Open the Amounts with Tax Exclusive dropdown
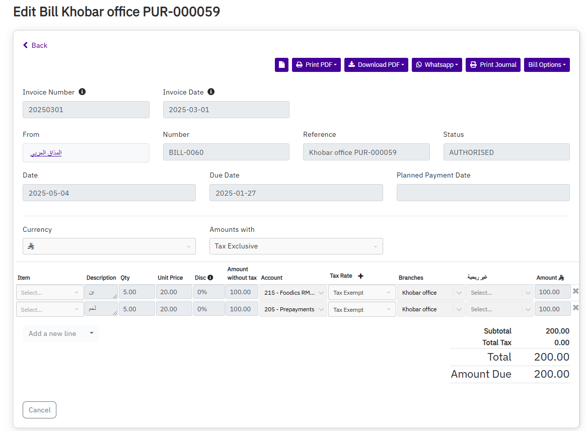Screen dimensions: 586x431 click(296, 246)
